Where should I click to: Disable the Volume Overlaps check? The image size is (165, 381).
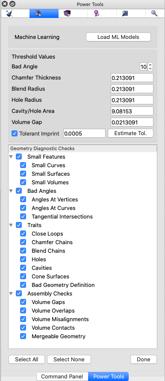point(23,310)
